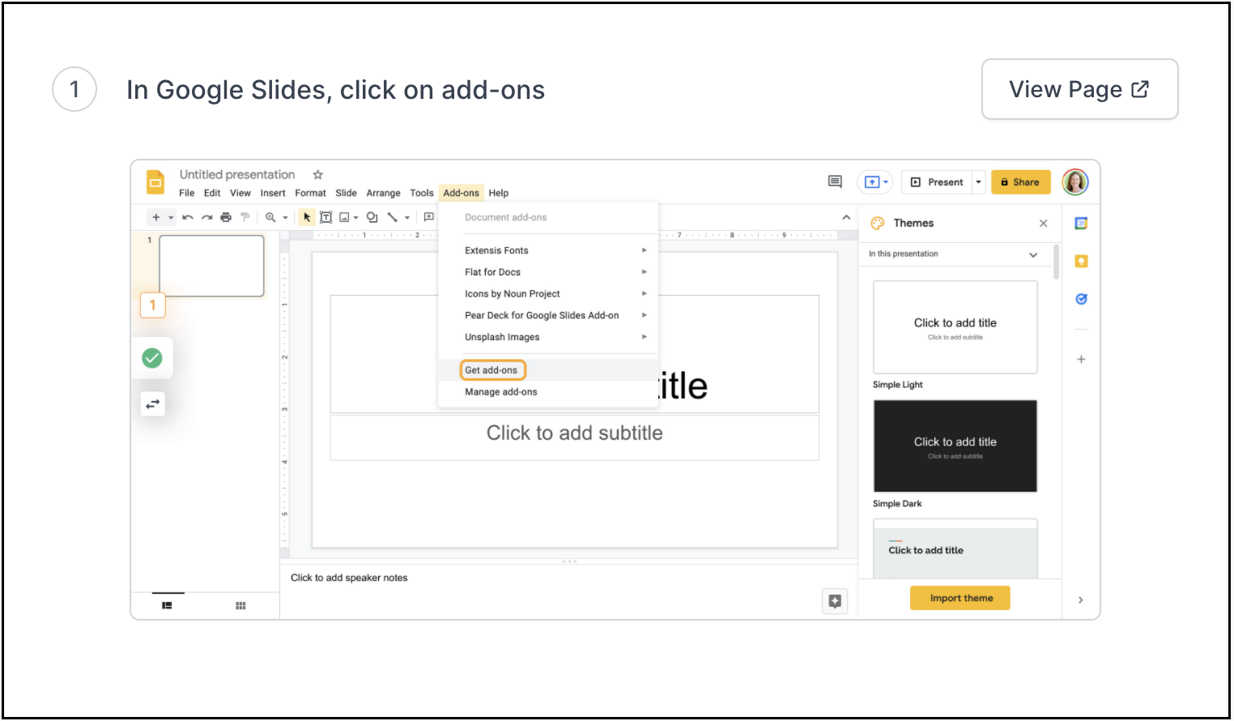Undo the last action
1234x721 pixels.
186,217
